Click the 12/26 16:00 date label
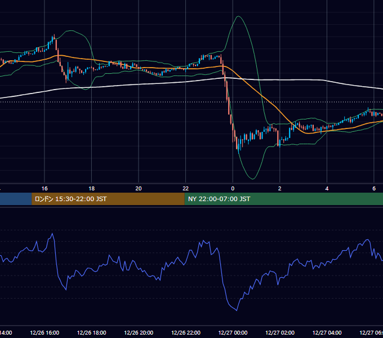Screen dimensions: 383x338 pos(44,333)
